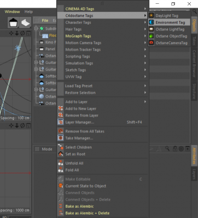The height and width of the screenshot is (218, 198).
Task: Expand the first Guitar object node
Action: pyautogui.click(x=36, y=63)
